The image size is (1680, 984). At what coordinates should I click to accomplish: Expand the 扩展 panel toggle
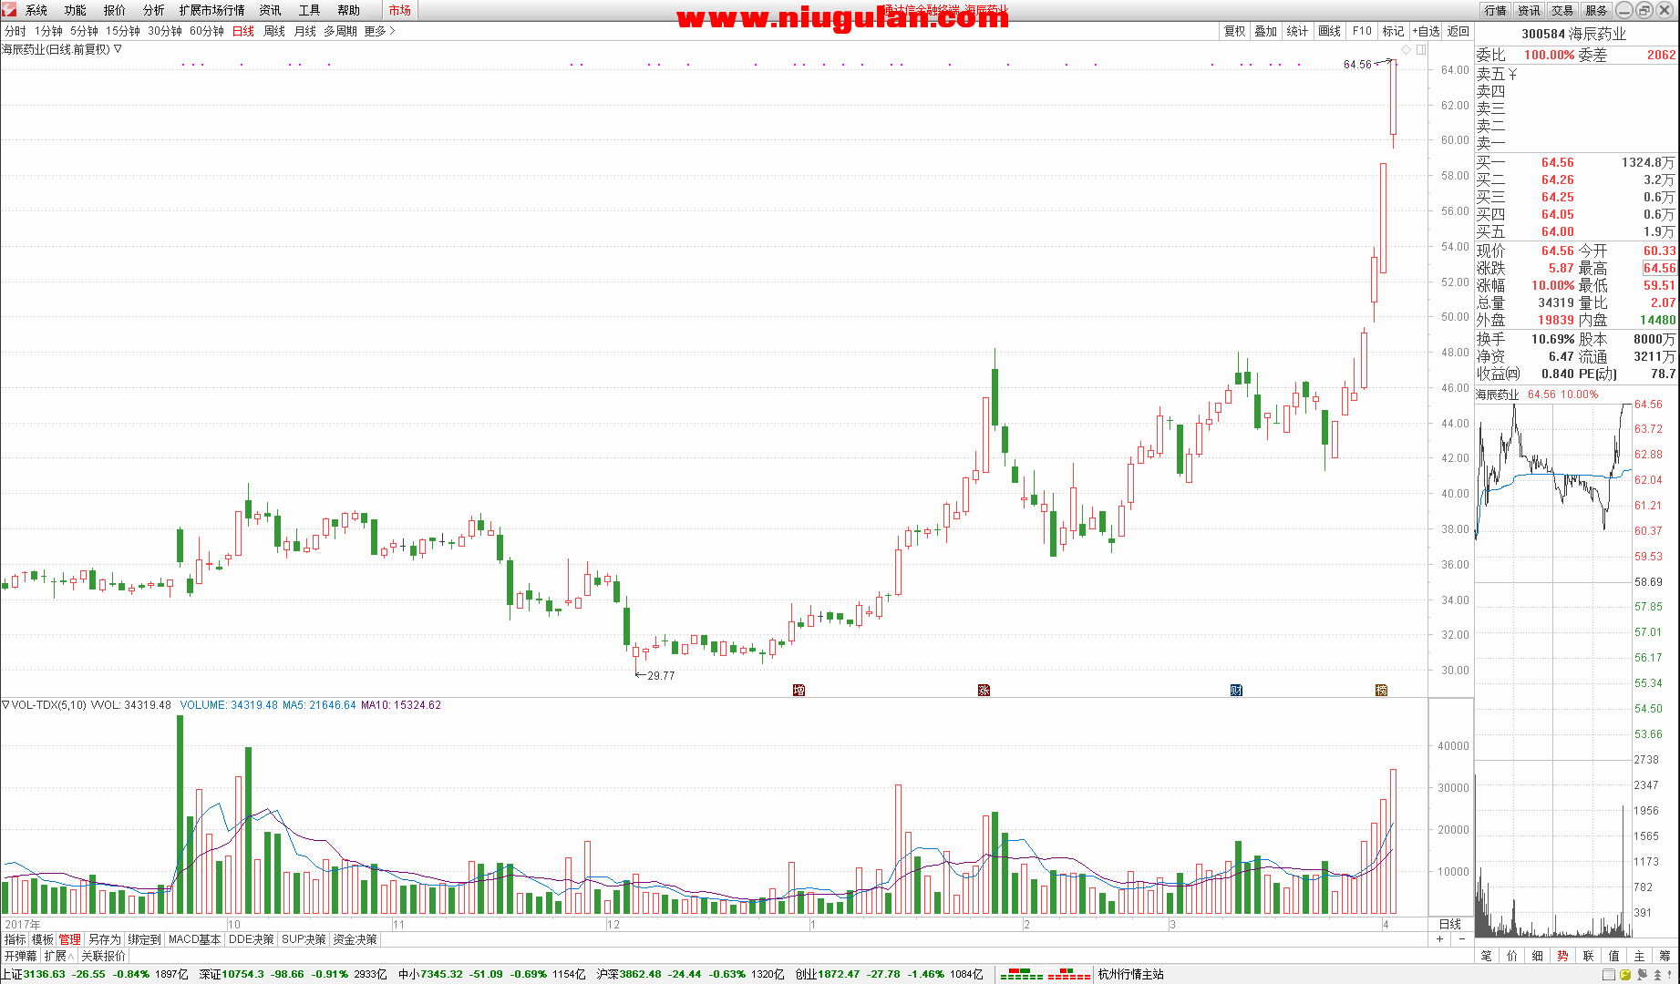58,956
